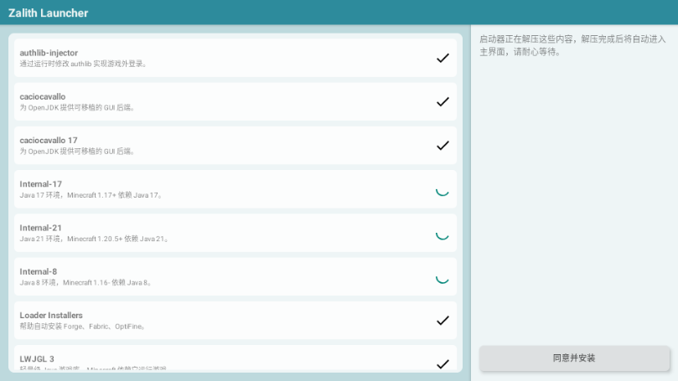Click the Zalith Launcher title text
The height and width of the screenshot is (381, 678).
pos(48,13)
